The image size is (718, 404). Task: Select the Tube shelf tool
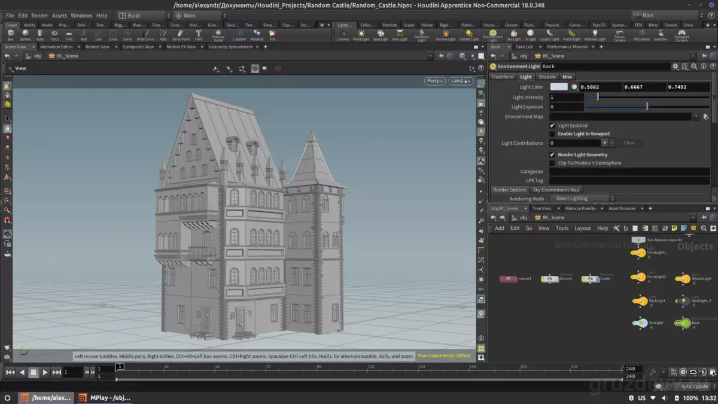pos(40,35)
